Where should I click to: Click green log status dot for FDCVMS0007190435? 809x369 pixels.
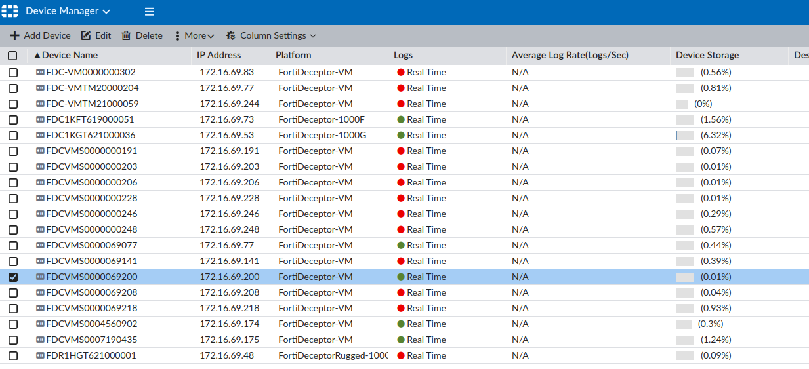tap(401, 340)
